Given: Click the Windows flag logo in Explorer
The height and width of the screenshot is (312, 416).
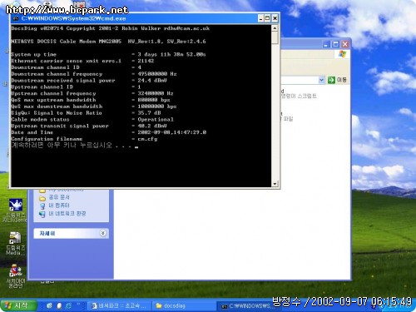Looking at the screenshot, I should 343,54.
